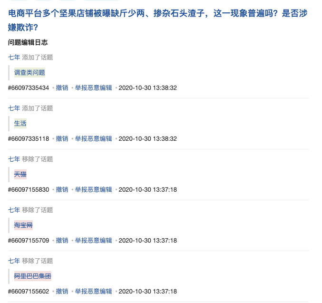Viewport: 322px width, 303px height.
Task: Open the removed 天猫 topic tag
Action: click(20, 175)
